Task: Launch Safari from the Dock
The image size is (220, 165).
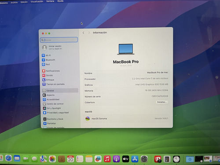Action: 8,158
